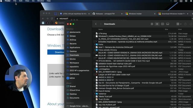
Task: Open the Finder group-by options dropdown
Action: 179,24
